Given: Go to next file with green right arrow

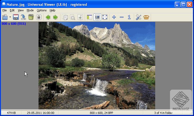Looking at the screenshot, I should (x=55, y=17).
